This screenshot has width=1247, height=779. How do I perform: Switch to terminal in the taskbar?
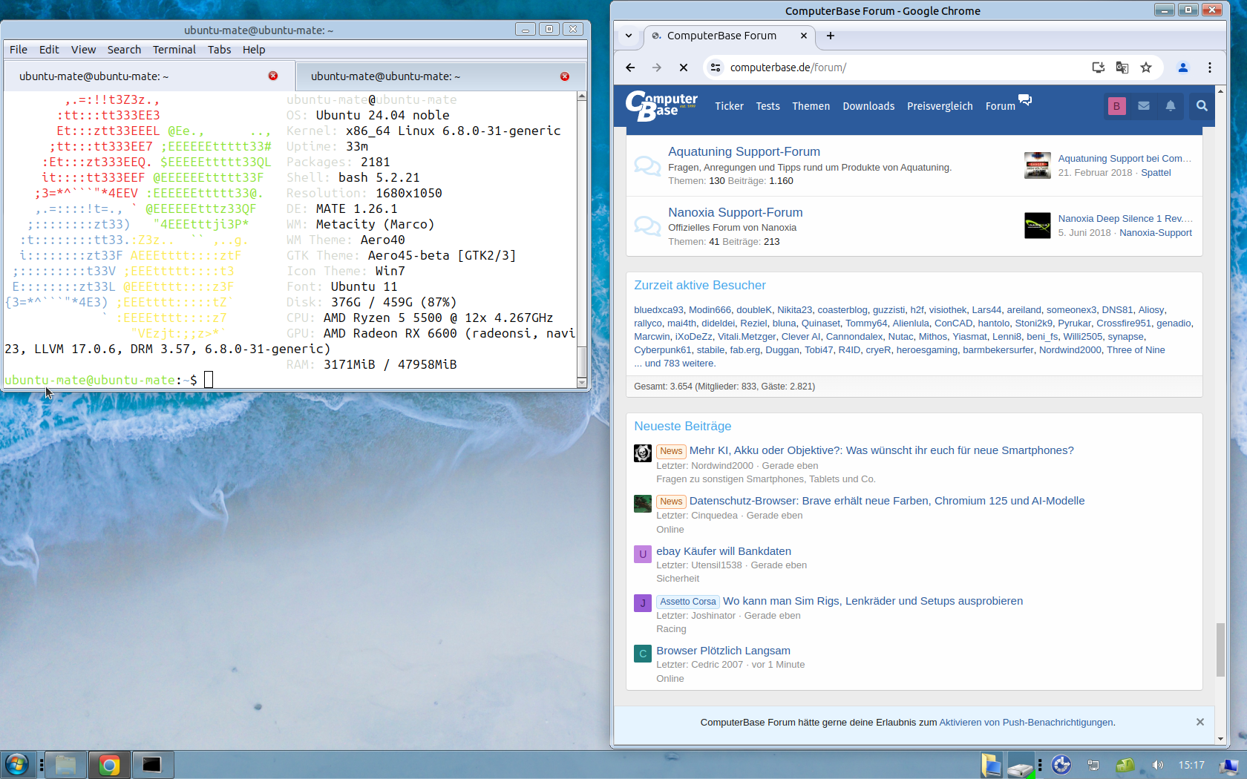coord(152,764)
